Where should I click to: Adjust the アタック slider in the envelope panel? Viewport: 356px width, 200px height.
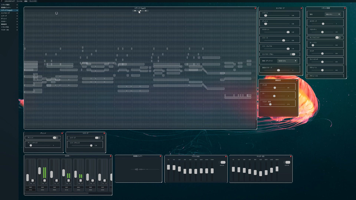click(266, 16)
